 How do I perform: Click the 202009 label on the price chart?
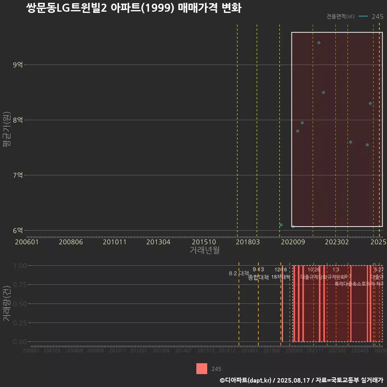pos(293,242)
